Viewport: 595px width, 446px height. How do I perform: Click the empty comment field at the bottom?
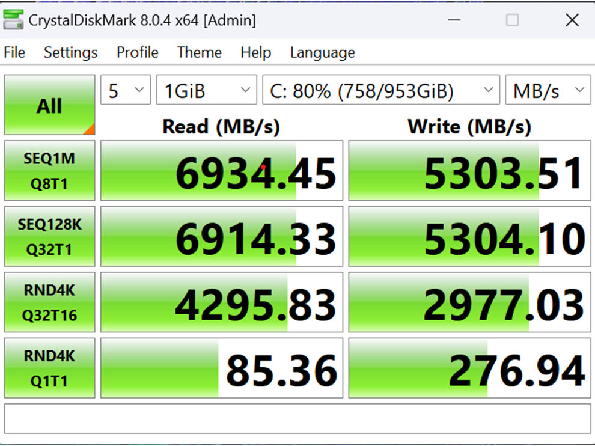(297, 419)
